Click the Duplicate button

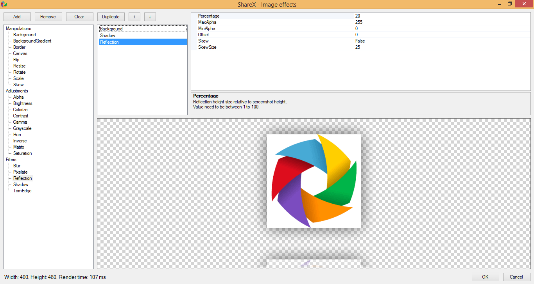coord(111,17)
